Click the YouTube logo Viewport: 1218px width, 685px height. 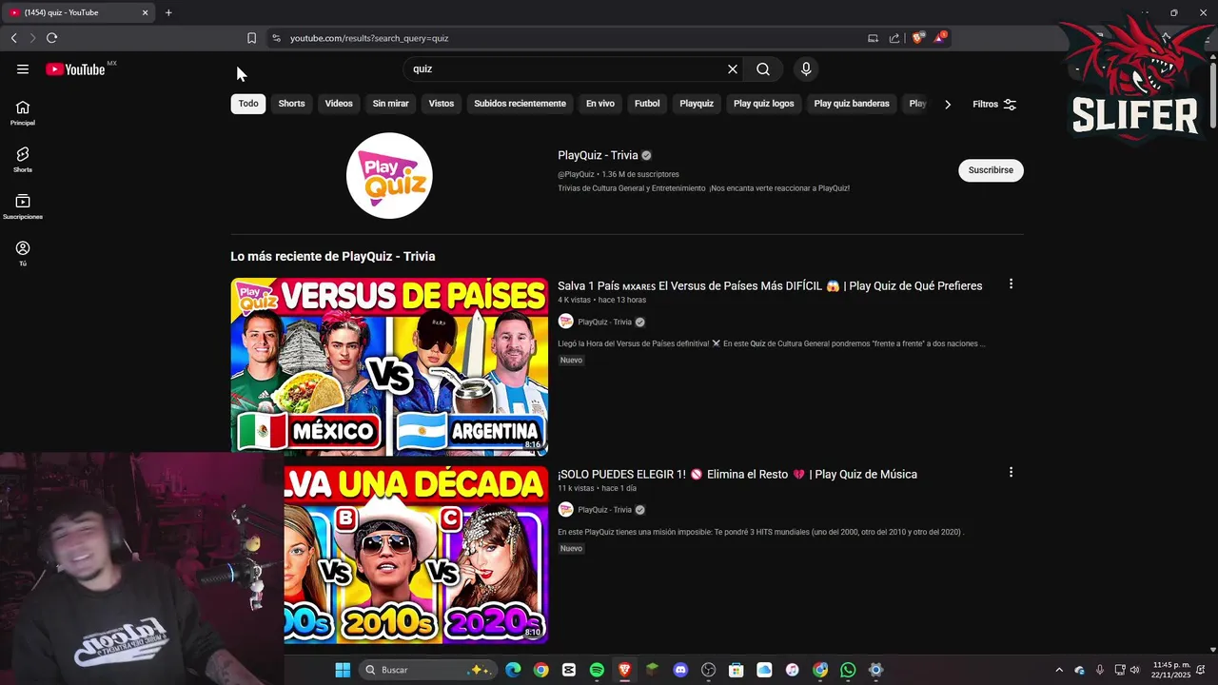[75, 68]
